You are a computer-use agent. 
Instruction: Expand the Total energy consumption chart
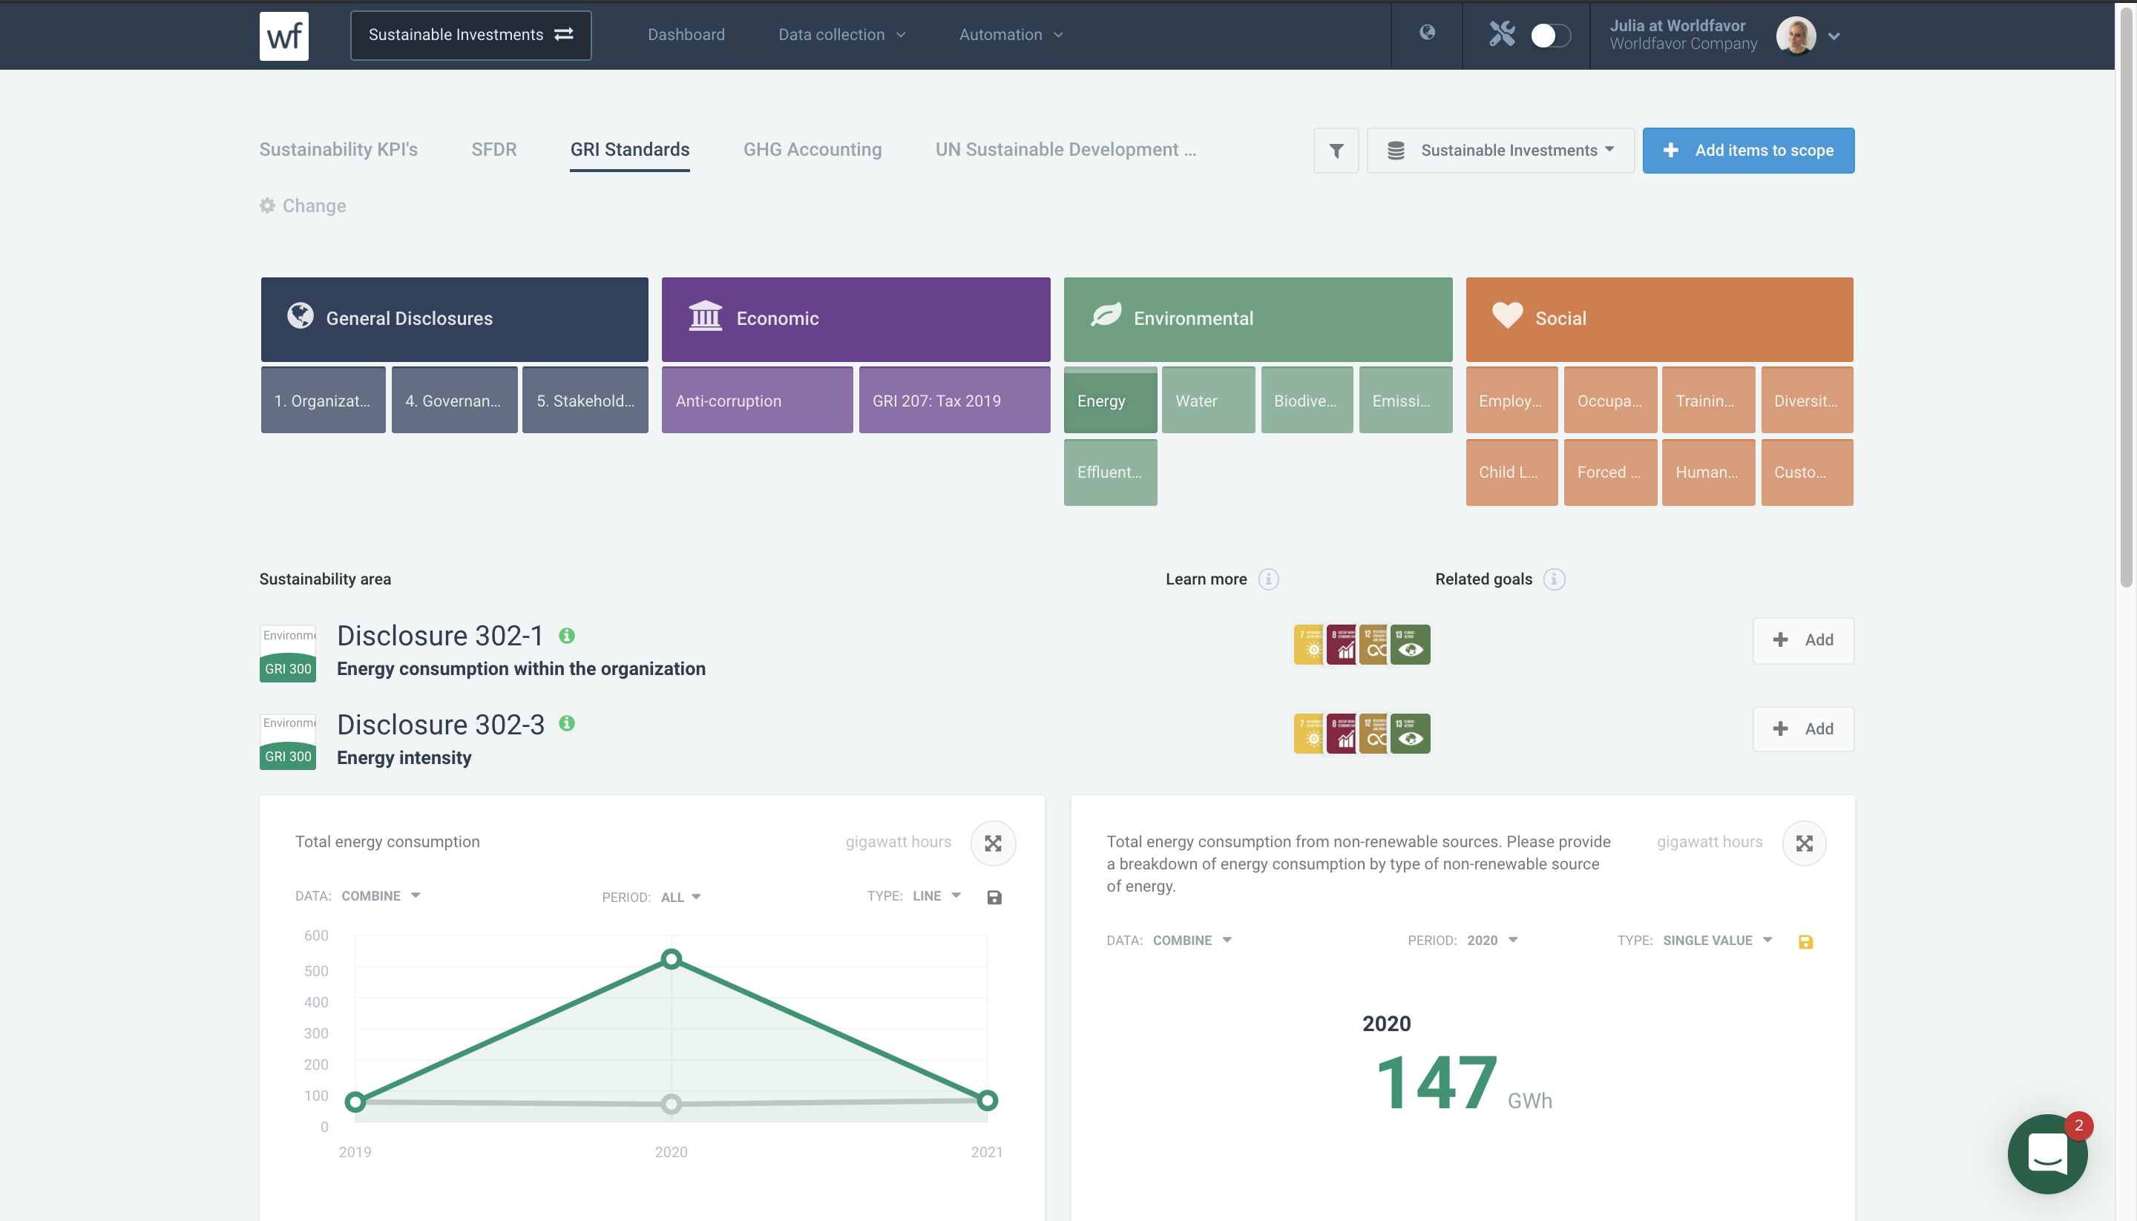(993, 843)
